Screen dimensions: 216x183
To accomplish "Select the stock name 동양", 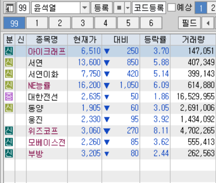I will 35,108.
